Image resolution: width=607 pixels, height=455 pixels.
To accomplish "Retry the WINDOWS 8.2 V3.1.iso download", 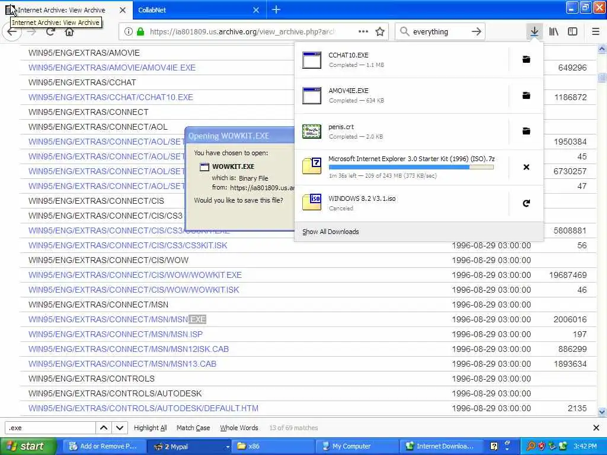I will click(x=526, y=203).
